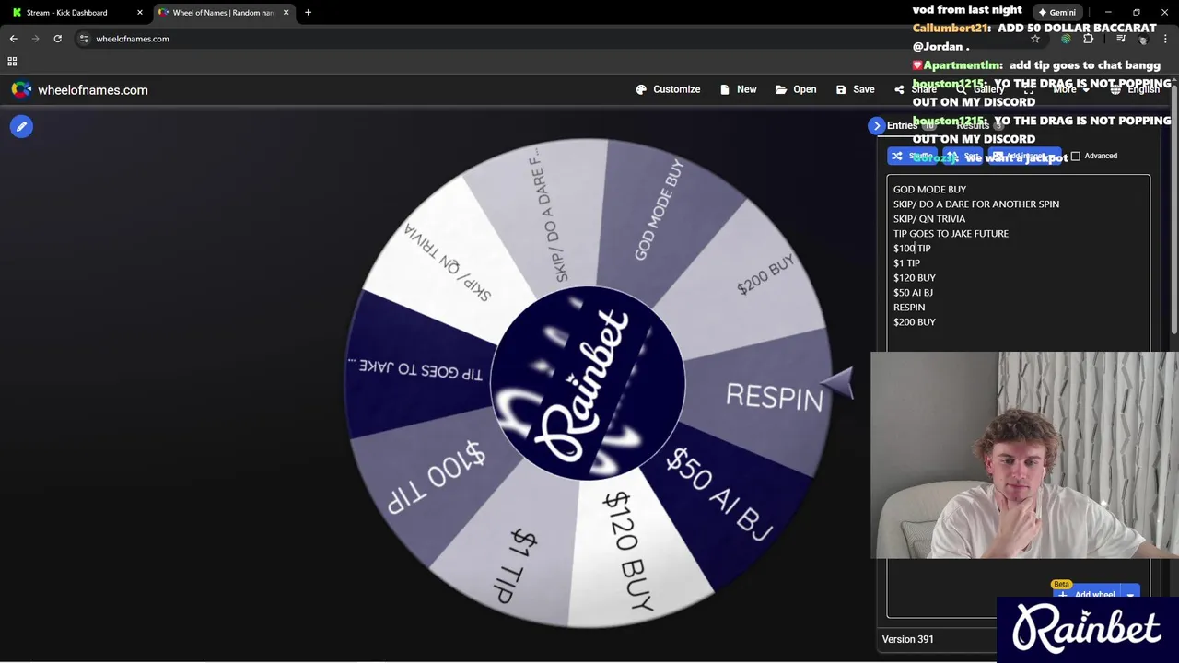Open a saved wheel
This screenshot has width=1179, height=663.
796,89
